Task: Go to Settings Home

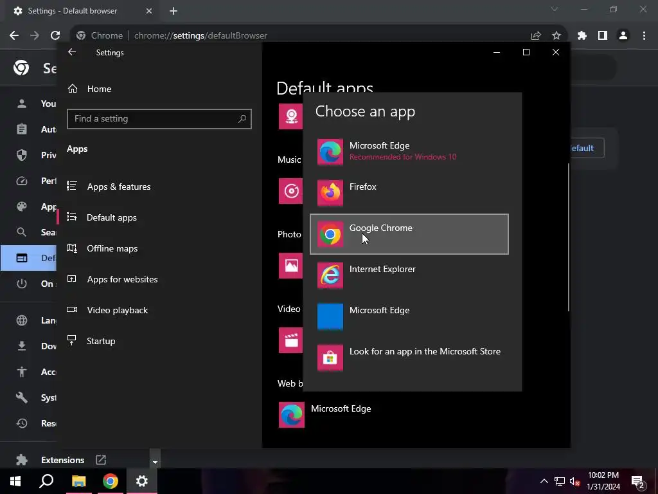Action: [x=89, y=89]
